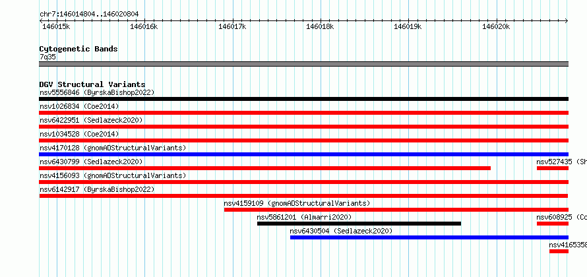
Task: Click the grey 7q35 cytogenetic band bar
Action: (x=303, y=64)
